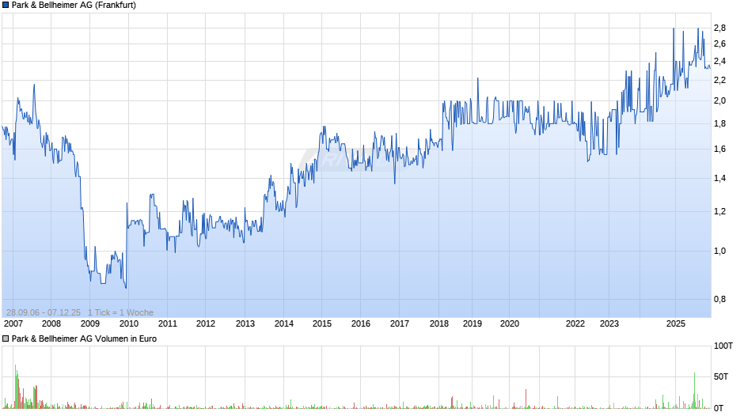Screen dimensions: 744x416
Task: Click the 100T volume axis label
Action: tap(723, 346)
